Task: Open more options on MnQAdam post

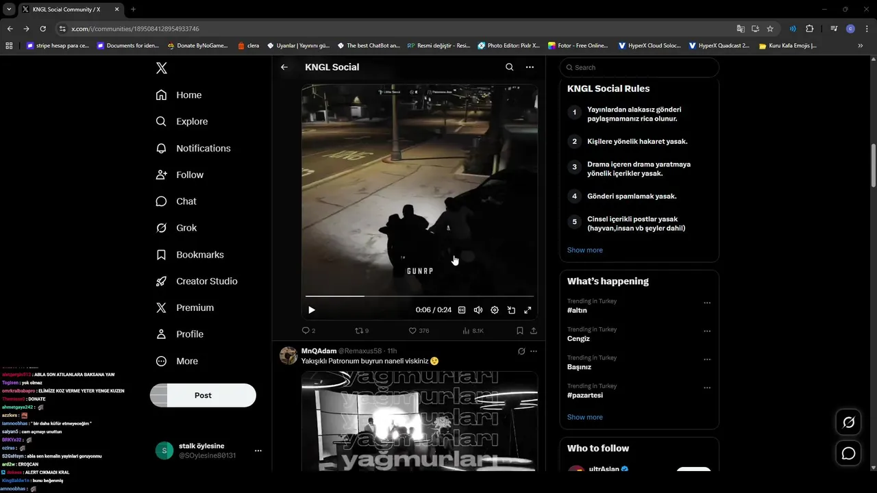Action: [534, 351]
